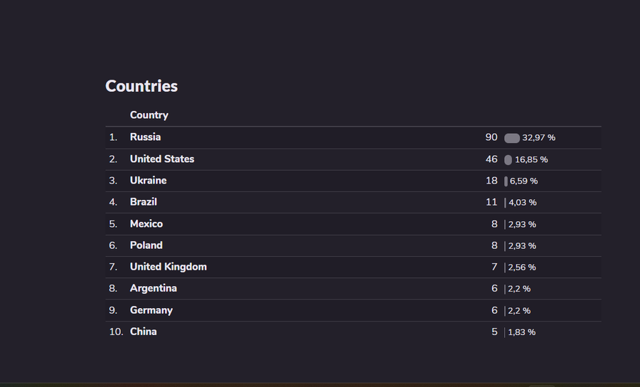The height and width of the screenshot is (387, 640).
Task: Click the 1,83 % value for China
Action: [521, 332]
